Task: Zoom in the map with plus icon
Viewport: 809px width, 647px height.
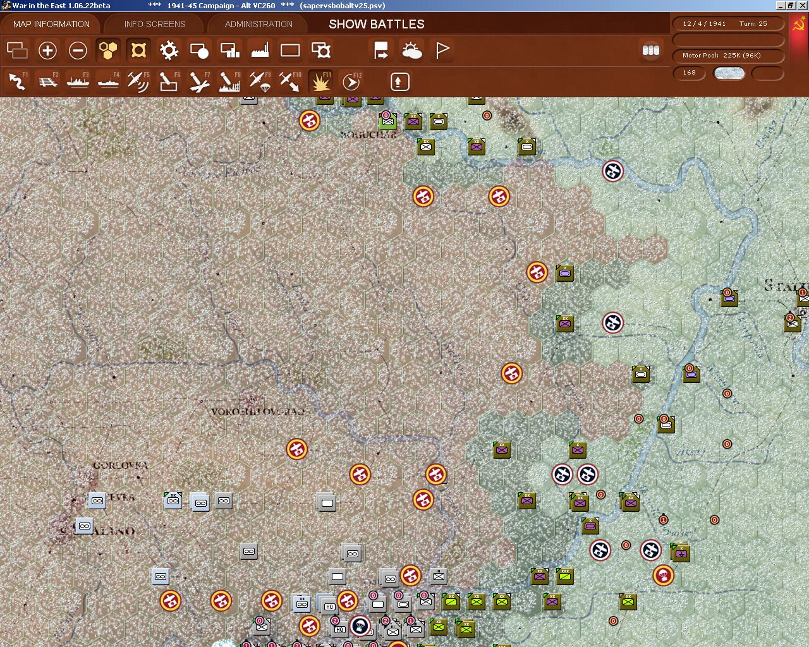Action: 47,51
